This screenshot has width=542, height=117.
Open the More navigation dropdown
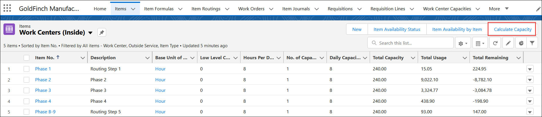click(x=499, y=9)
